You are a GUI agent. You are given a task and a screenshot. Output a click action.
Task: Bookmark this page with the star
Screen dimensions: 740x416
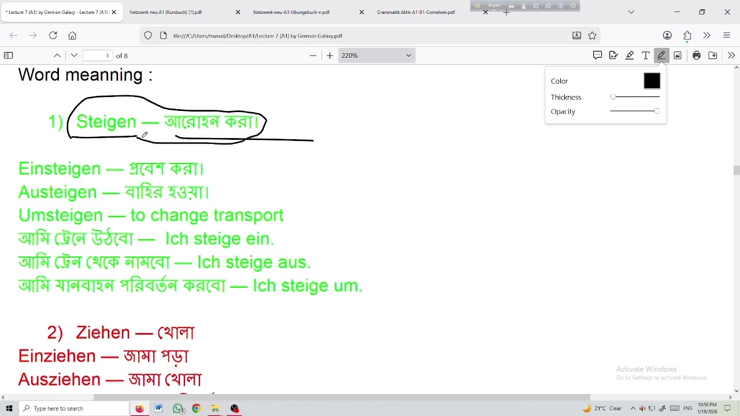[x=592, y=36]
